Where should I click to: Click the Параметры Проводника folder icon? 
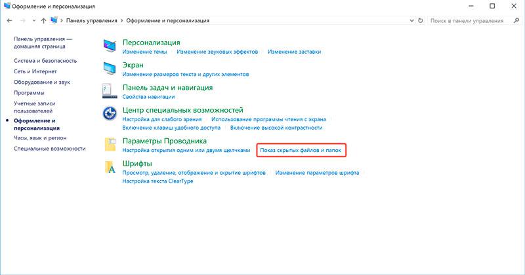click(110, 145)
